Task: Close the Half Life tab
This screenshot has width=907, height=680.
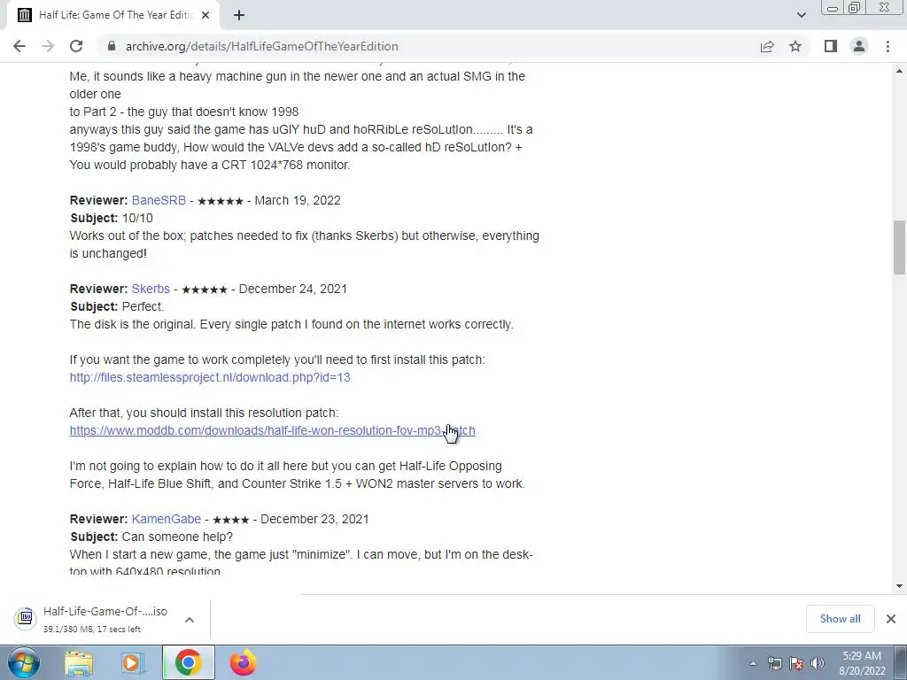Action: tap(205, 15)
